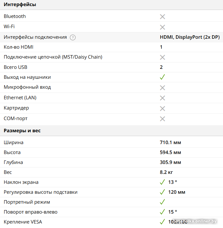Click the HDMI, DisplayPort (2x DP) value
Screen dimensions: 223x228
tap(190, 37)
